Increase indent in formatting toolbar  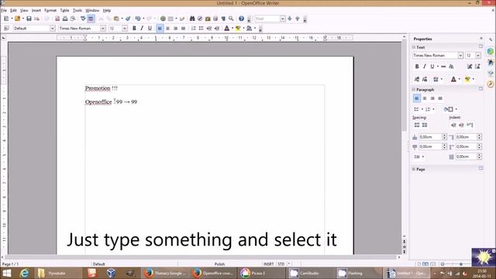217,29
